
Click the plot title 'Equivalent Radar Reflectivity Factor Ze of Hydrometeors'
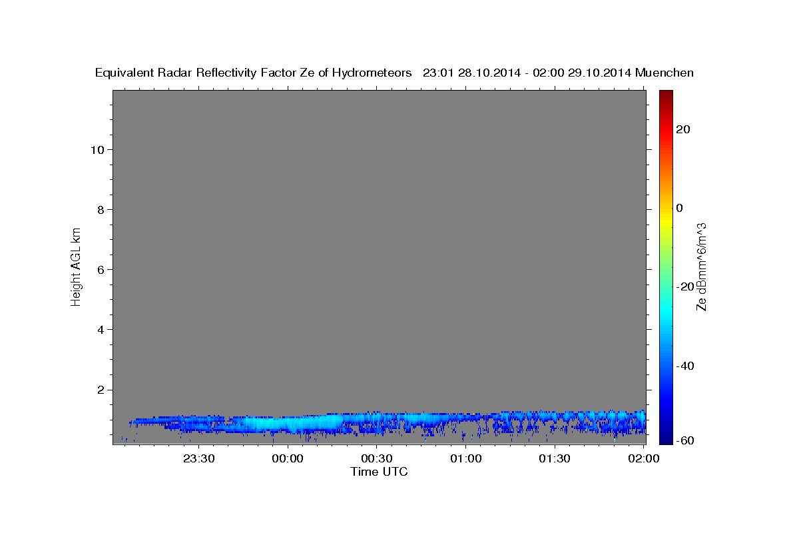pos(254,73)
